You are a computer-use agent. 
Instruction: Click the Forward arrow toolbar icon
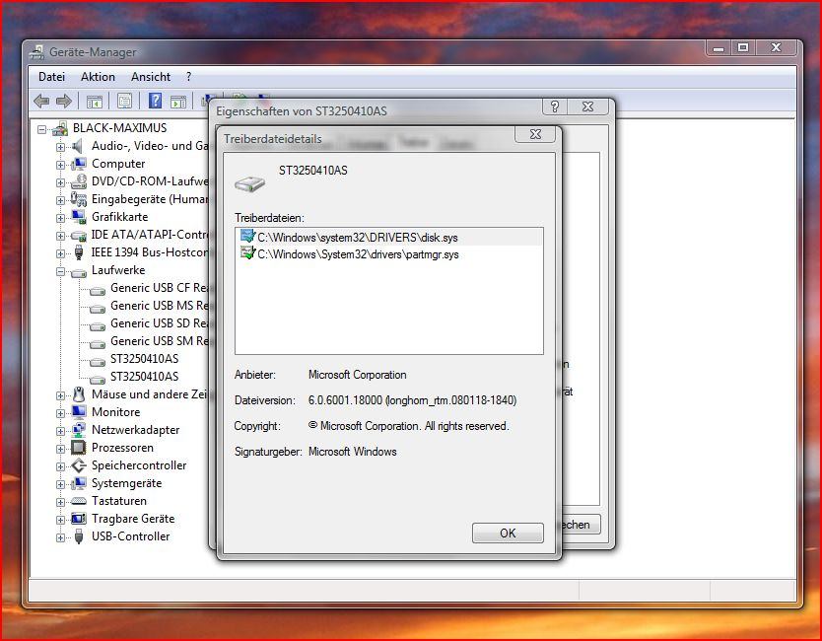pyautogui.click(x=64, y=101)
